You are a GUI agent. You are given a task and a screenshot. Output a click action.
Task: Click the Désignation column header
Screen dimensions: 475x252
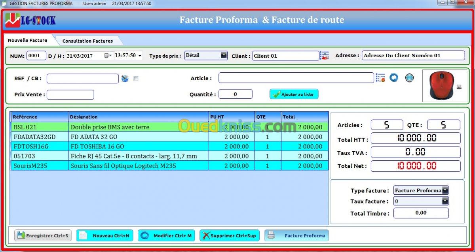(x=139, y=117)
